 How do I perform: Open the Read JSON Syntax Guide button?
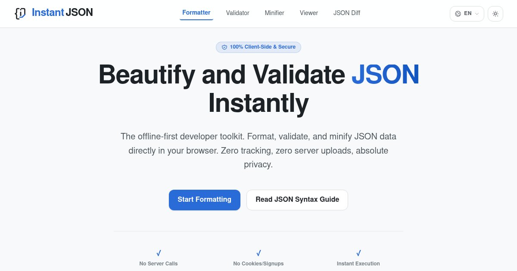click(x=297, y=200)
